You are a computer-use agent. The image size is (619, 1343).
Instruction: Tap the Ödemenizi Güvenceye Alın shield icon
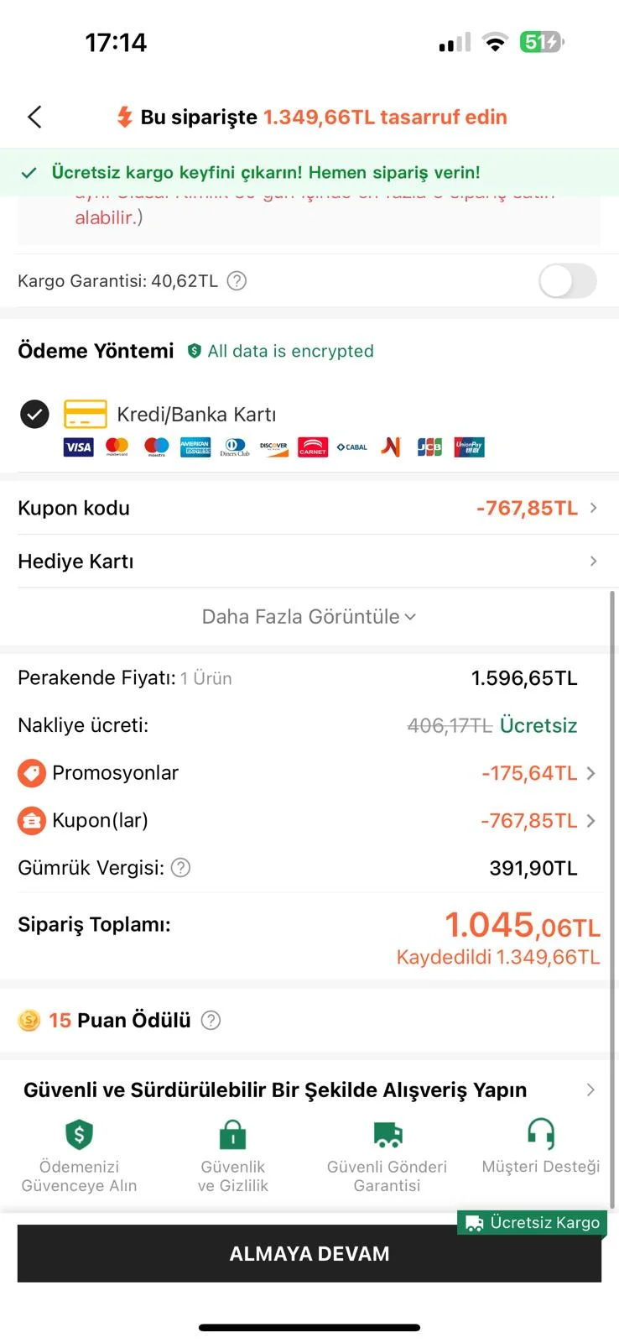click(79, 1134)
